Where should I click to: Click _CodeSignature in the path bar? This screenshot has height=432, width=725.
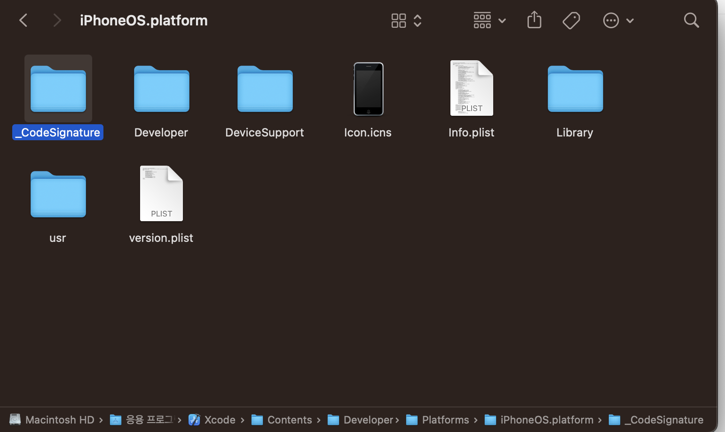coord(656,419)
